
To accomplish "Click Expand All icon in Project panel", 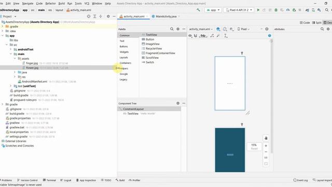I will point(94,16).
